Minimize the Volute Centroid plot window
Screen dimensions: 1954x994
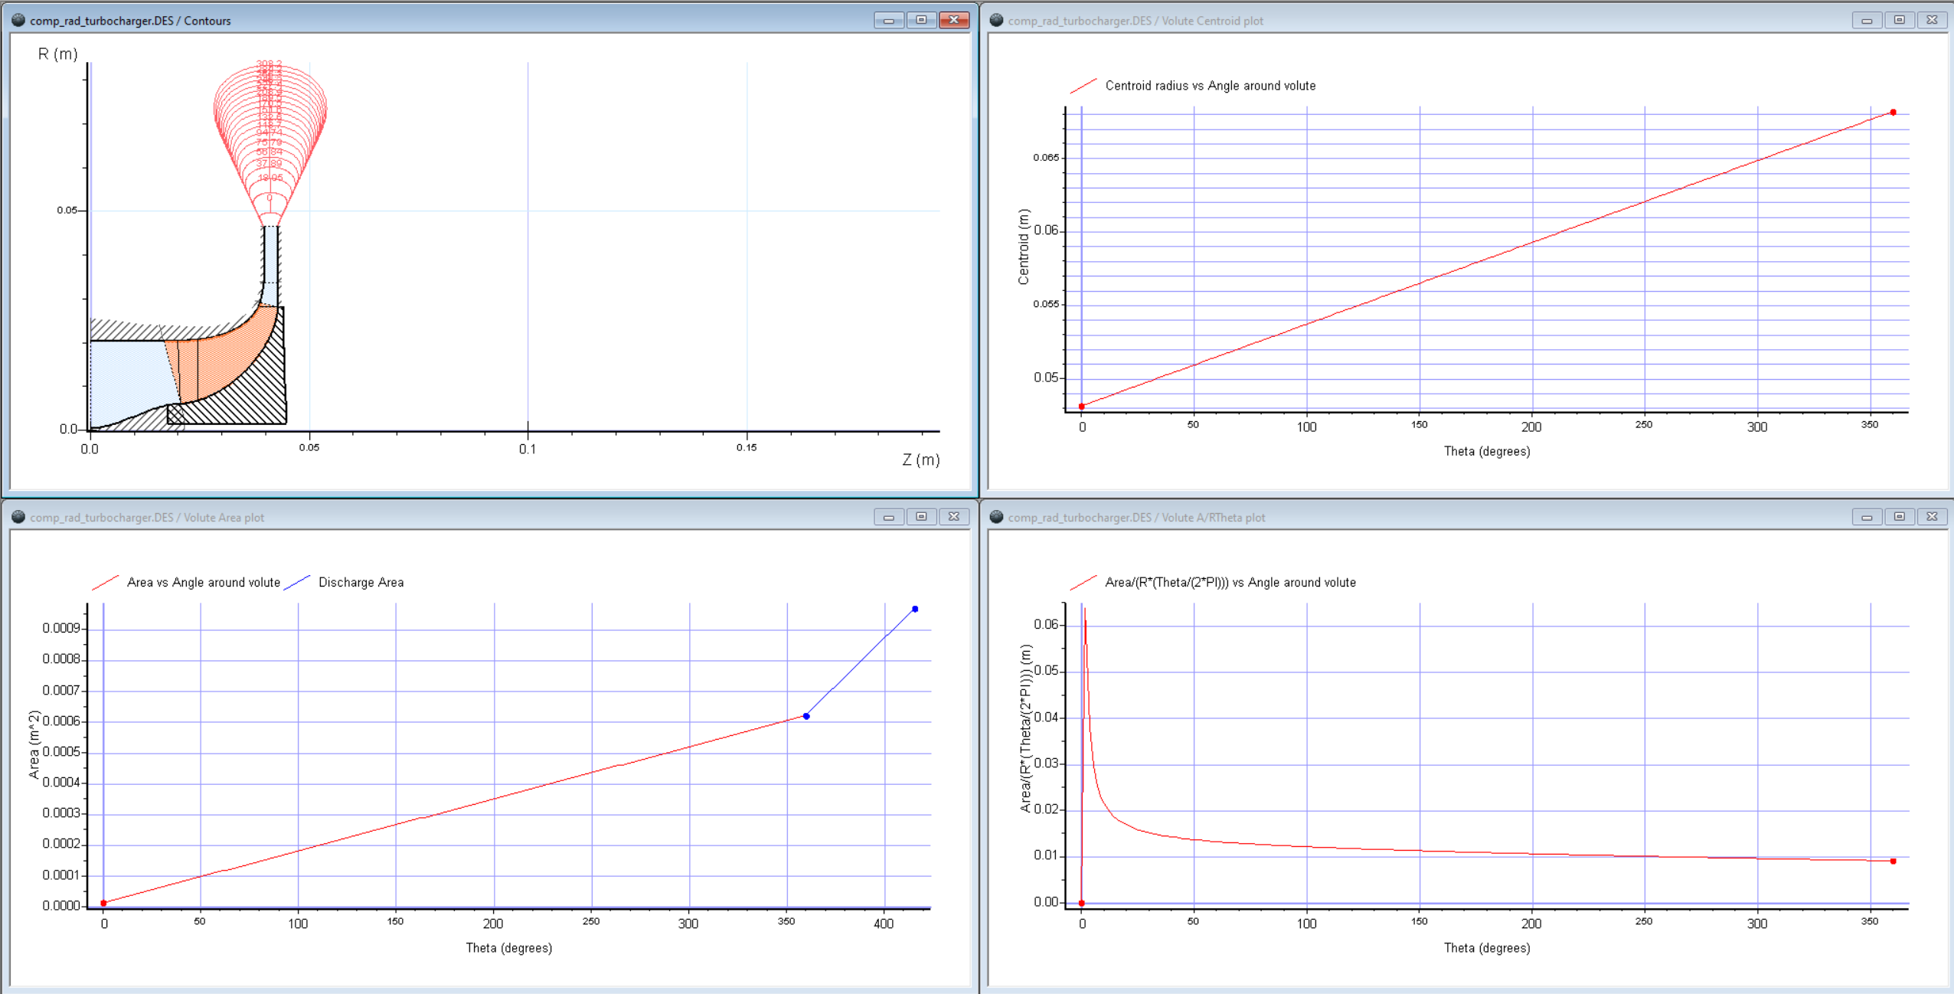(x=1867, y=20)
